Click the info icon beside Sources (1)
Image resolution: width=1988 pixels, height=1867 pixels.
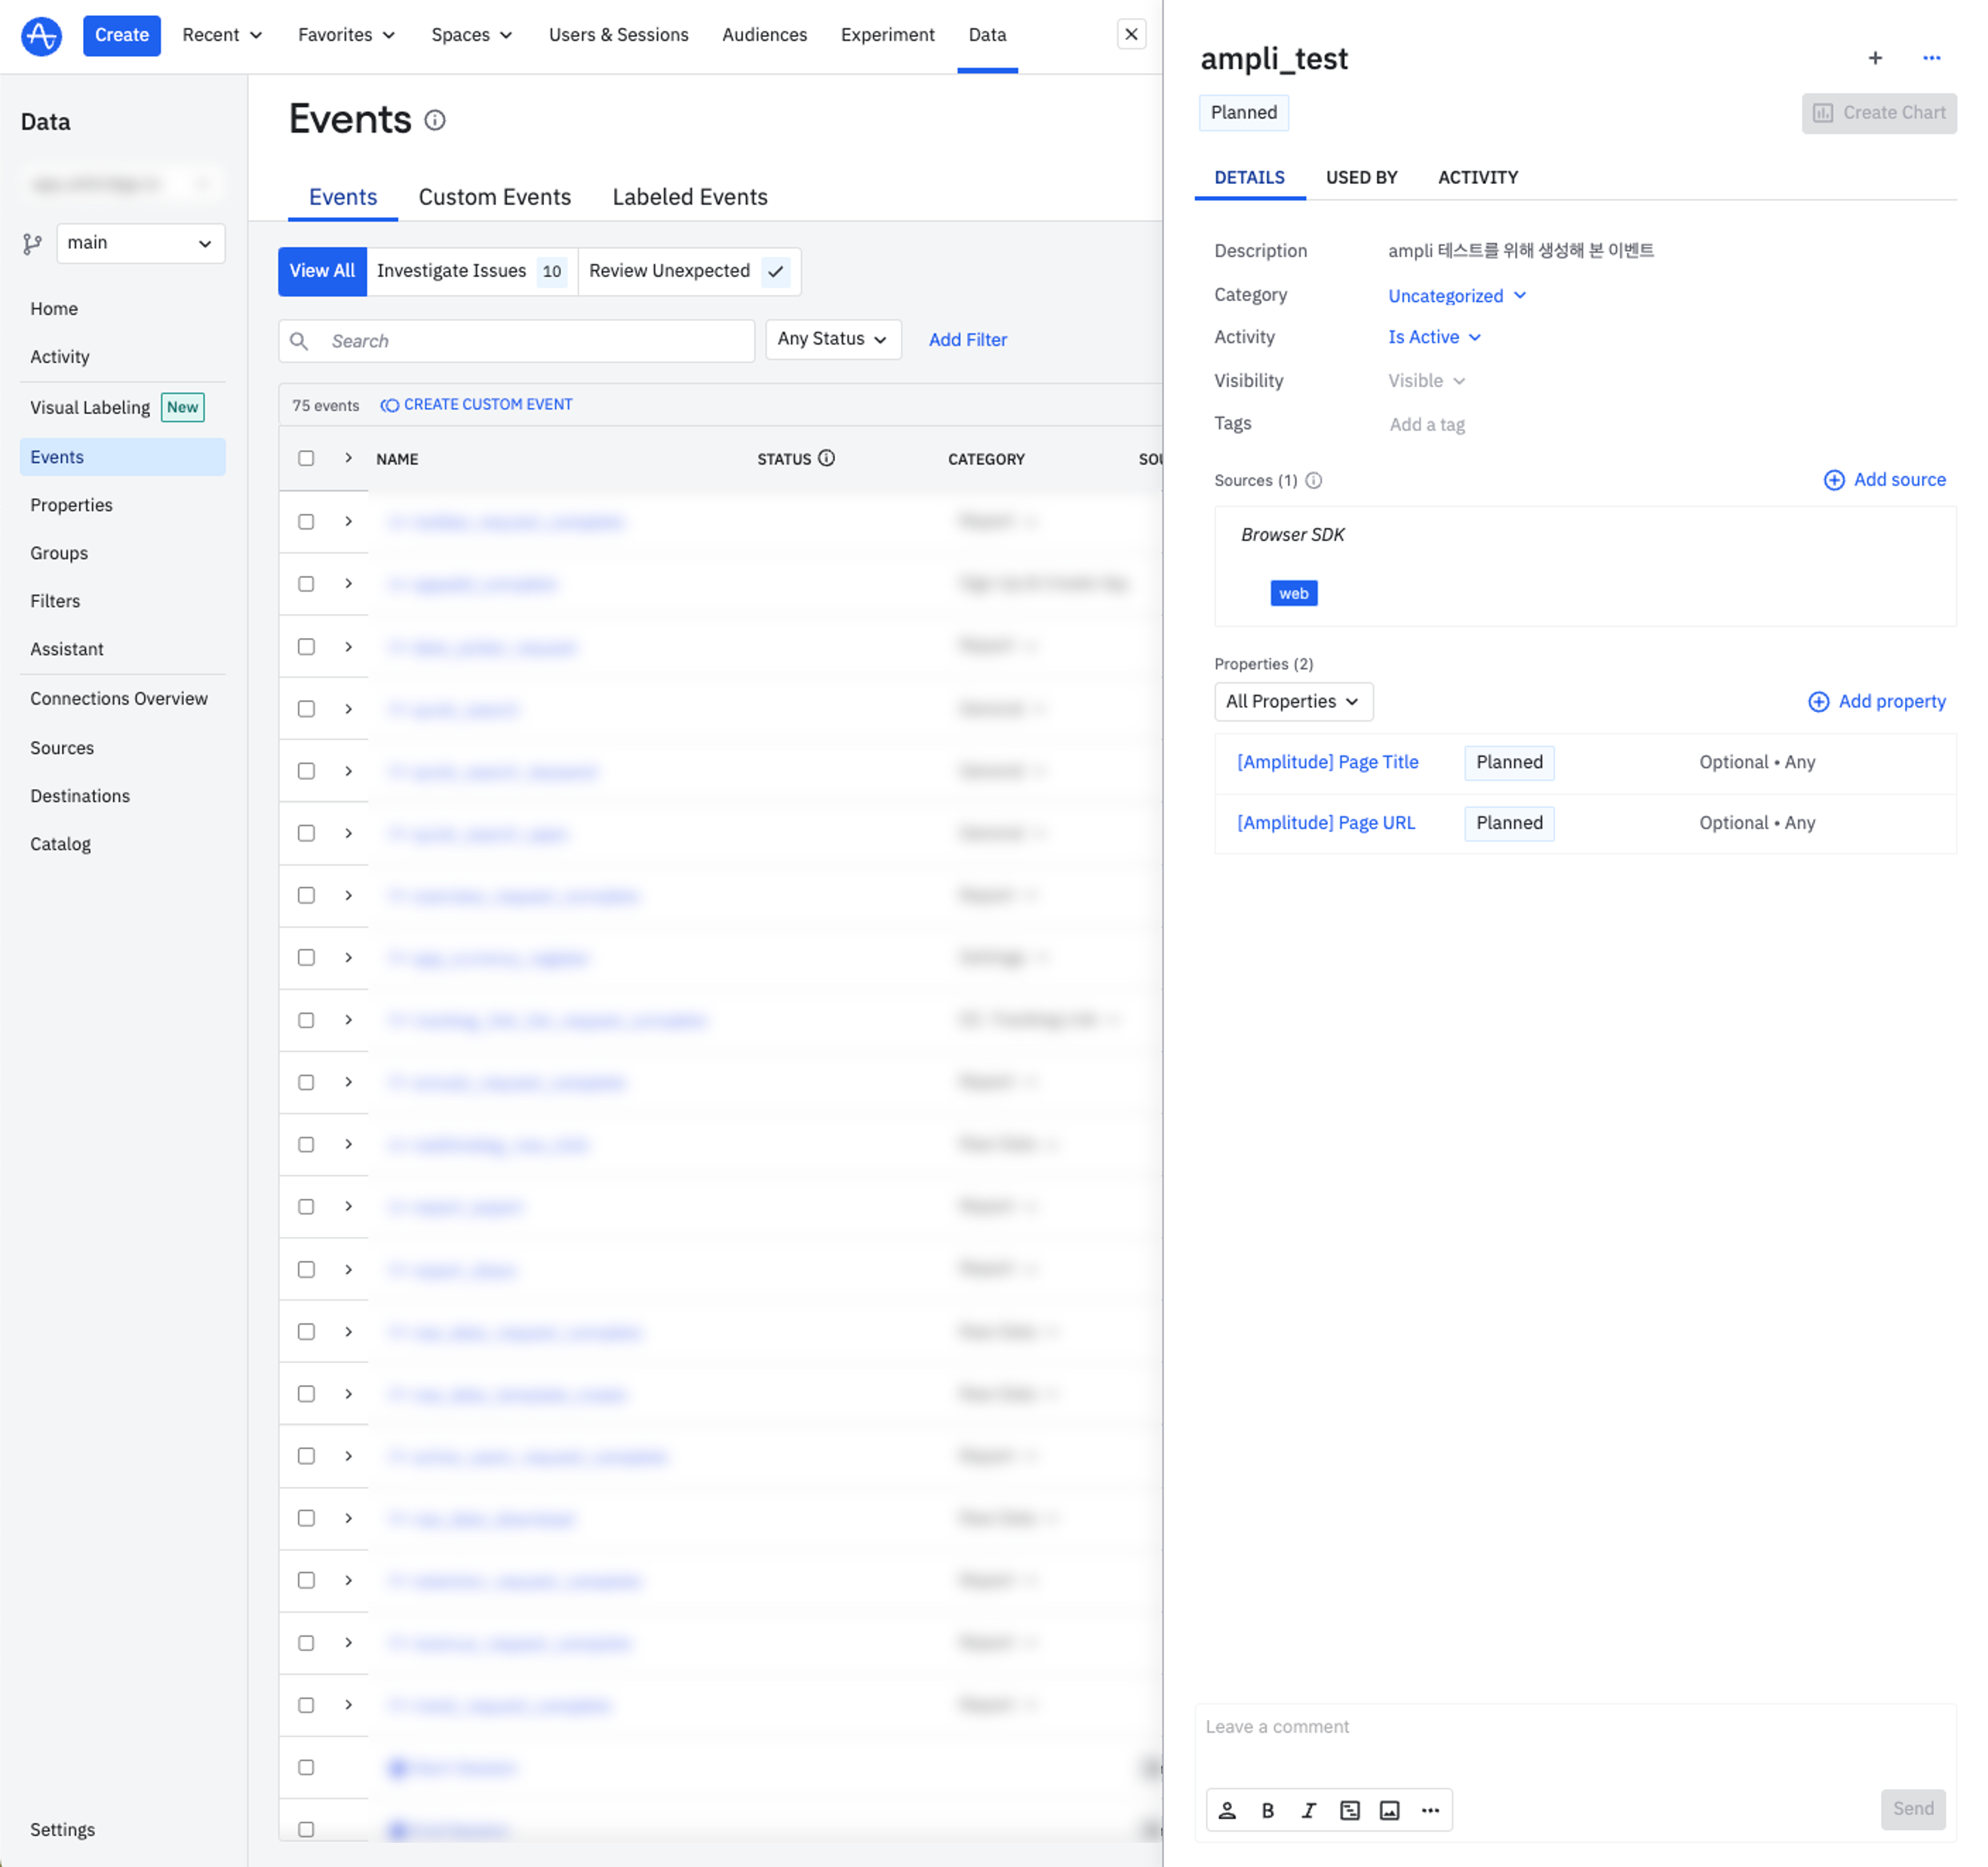click(x=1313, y=481)
